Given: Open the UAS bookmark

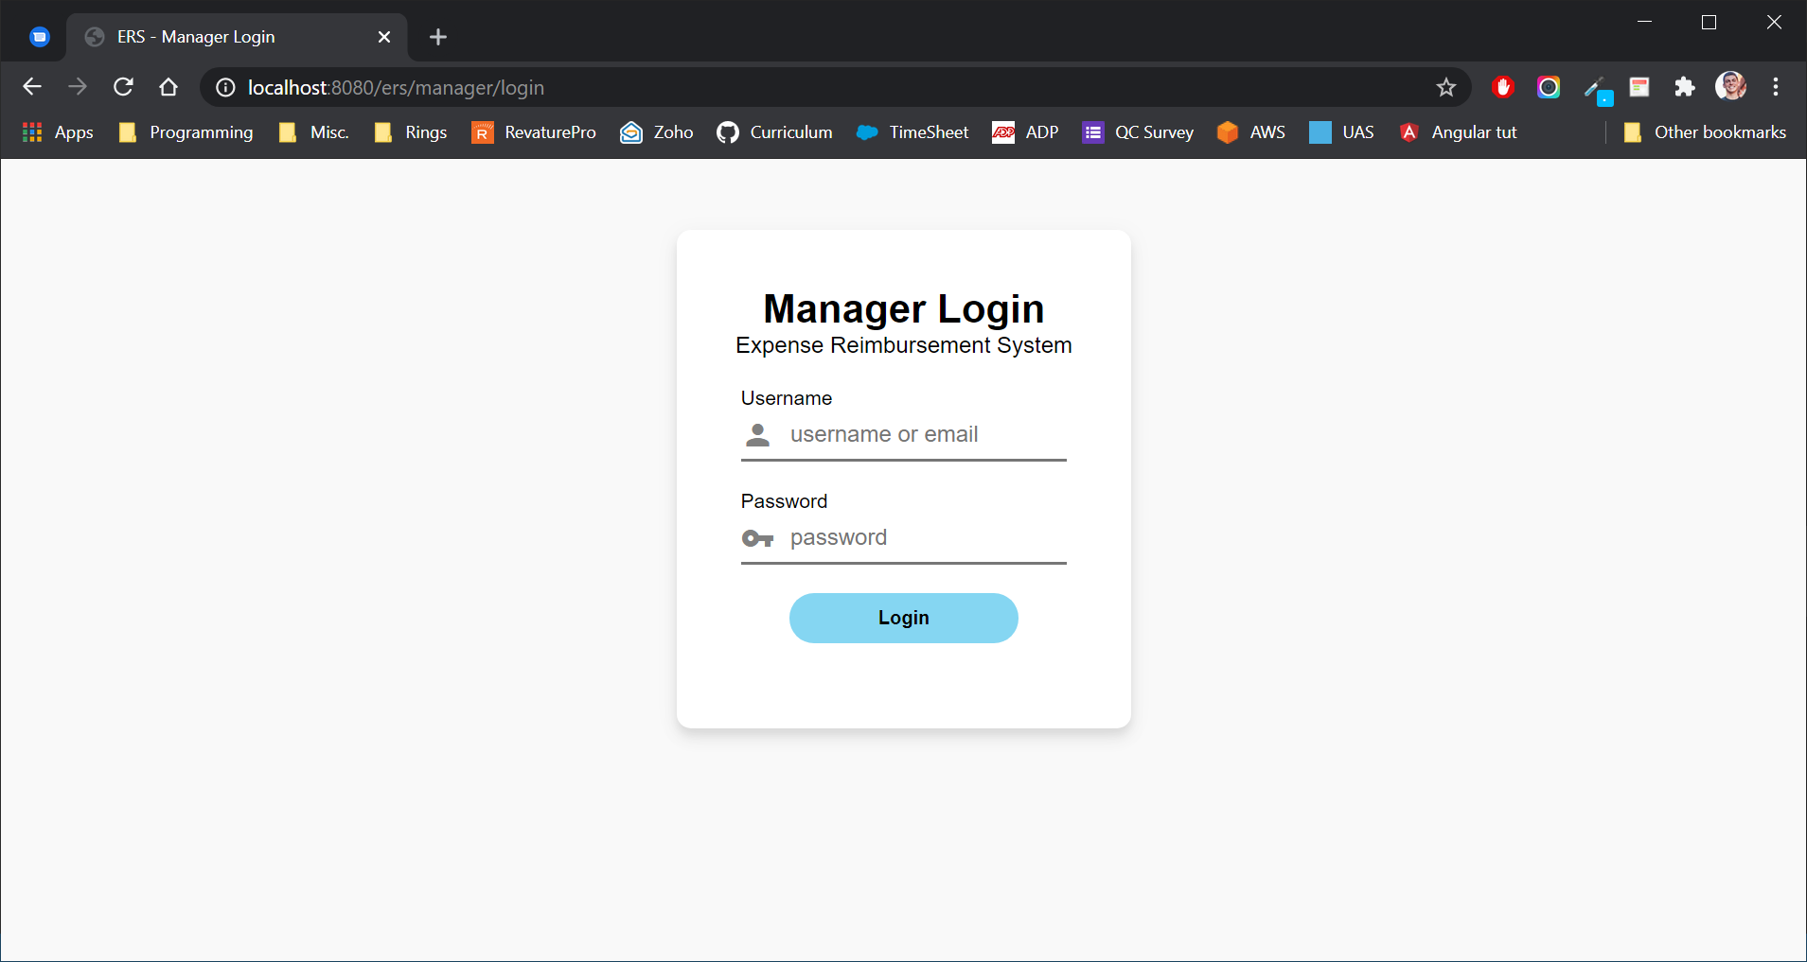Looking at the screenshot, I should tap(1342, 132).
